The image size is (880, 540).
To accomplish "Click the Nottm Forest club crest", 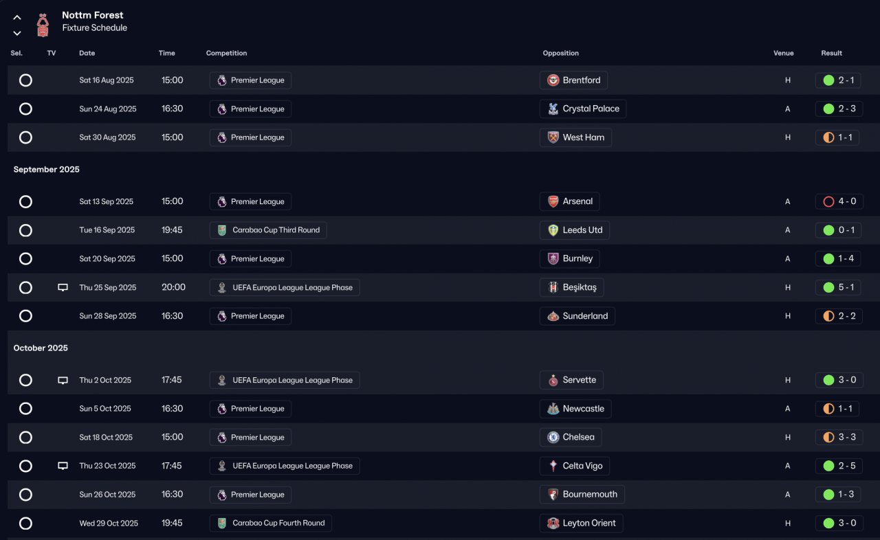I will (43, 25).
